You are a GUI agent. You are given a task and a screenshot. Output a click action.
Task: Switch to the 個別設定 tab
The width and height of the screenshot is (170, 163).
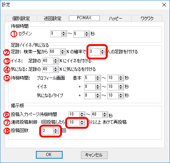pyautogui.click(x=21, y=18)
